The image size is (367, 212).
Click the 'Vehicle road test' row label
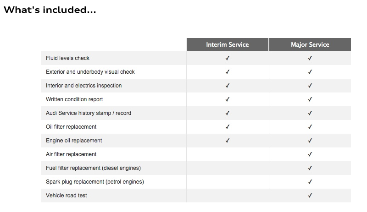[67, 196]
